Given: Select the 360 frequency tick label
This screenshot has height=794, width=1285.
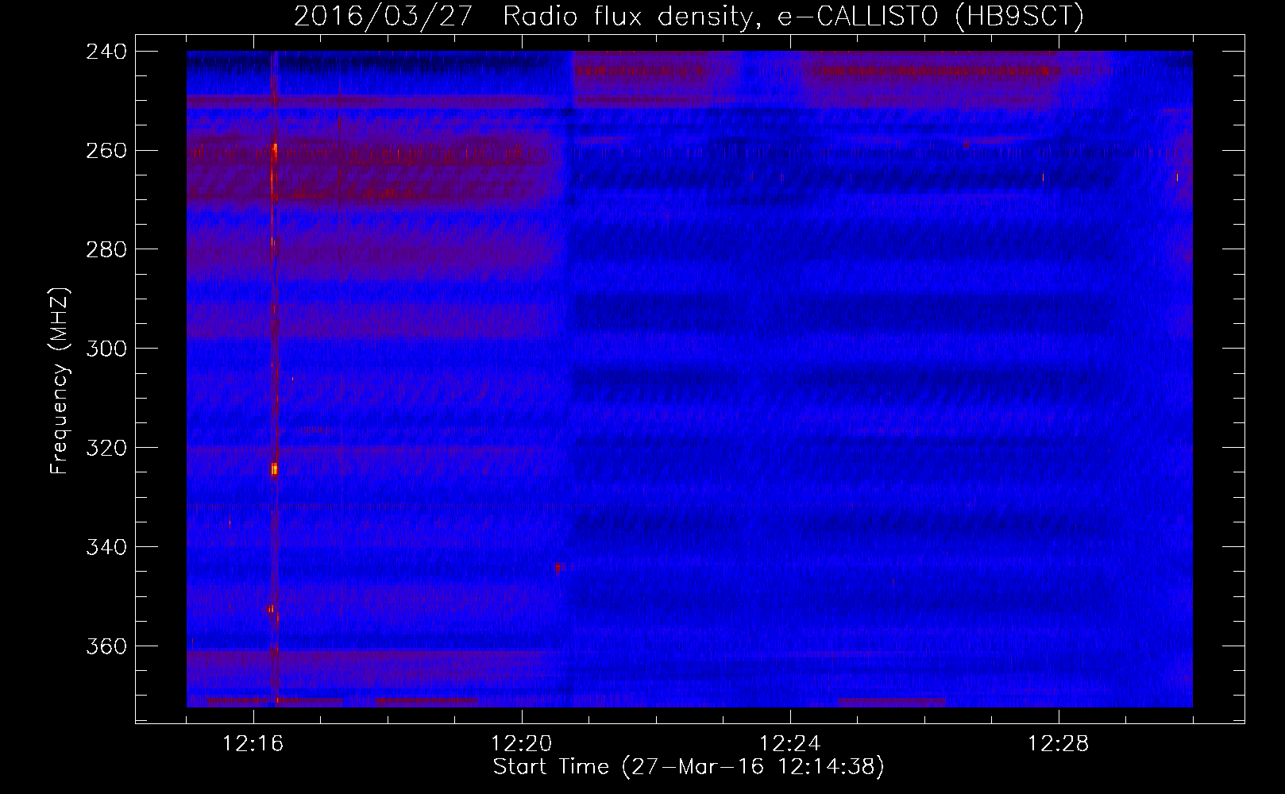Looking at the screenshot, I should click(x=106, y=646).
